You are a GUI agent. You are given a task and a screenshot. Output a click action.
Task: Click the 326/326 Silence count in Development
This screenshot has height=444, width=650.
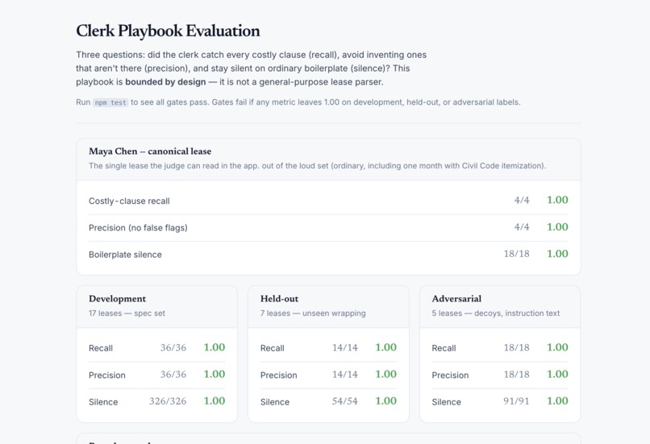pos(168,401)
